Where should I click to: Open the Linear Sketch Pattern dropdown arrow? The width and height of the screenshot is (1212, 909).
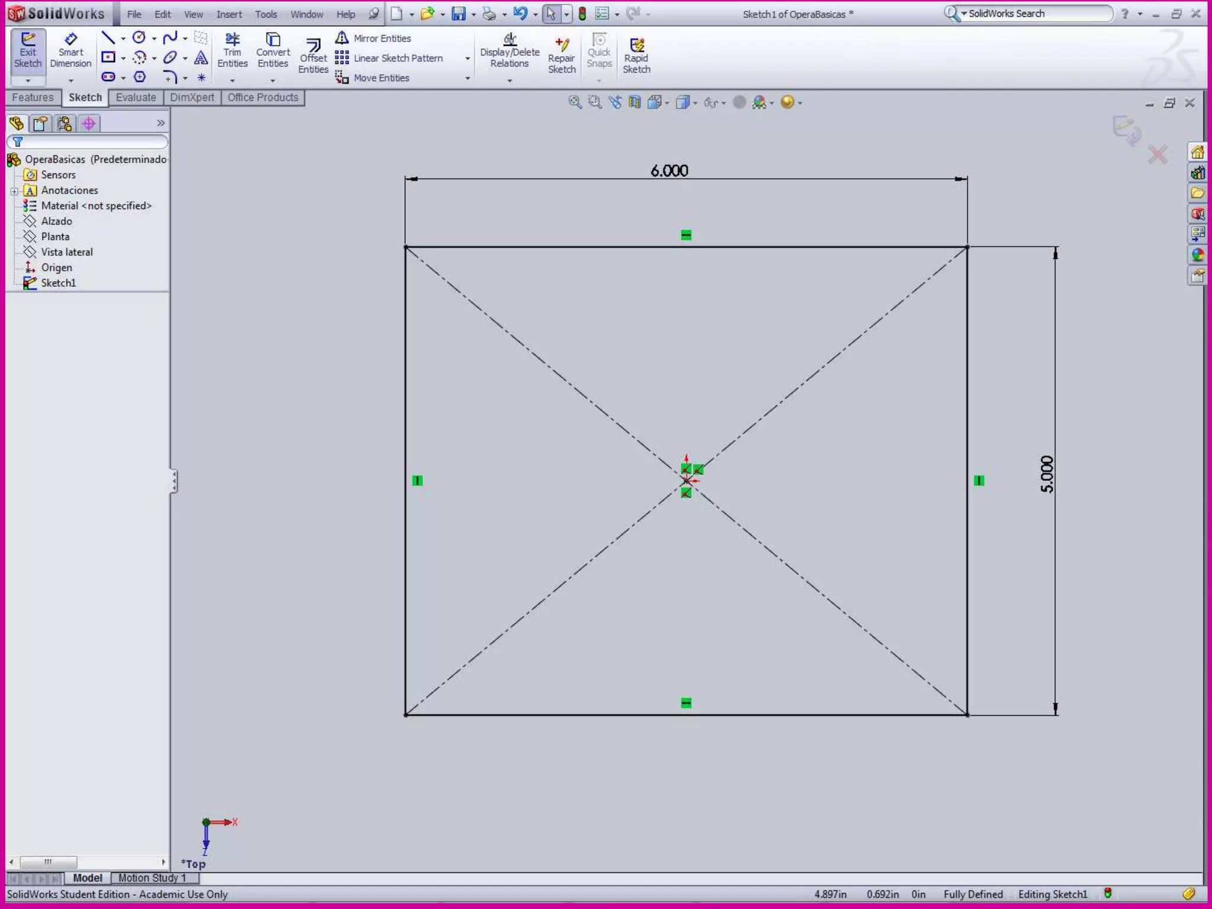468,59
